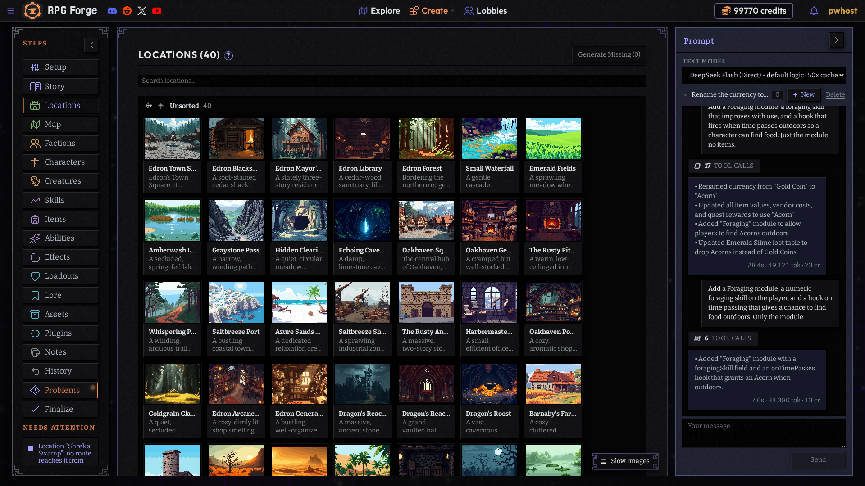Viewport: 865px width, 486px height.
Task: Expand the 17 Tool Calls section
Action: click(724, 166)
